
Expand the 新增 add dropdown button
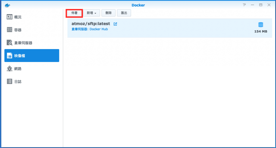[91, 13]
